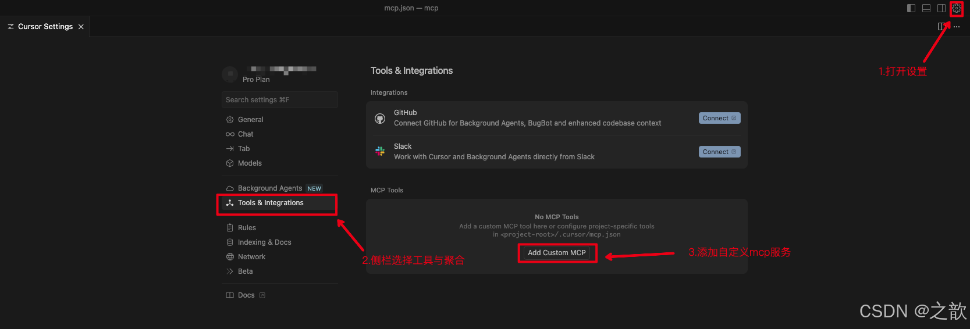Click the user avatar icon

[x=230, y=74]
